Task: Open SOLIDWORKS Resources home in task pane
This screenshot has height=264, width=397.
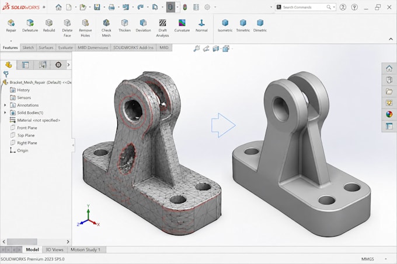Action: (x=389, y=68)
